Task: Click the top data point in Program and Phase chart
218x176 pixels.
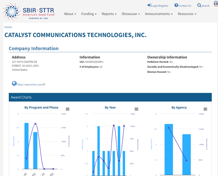Action: click(35, 124)
